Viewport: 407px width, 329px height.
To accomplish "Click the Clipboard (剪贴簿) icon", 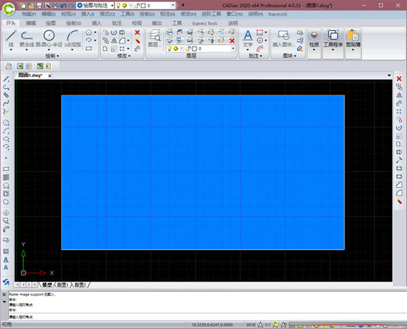I will [x=353, y=38].
